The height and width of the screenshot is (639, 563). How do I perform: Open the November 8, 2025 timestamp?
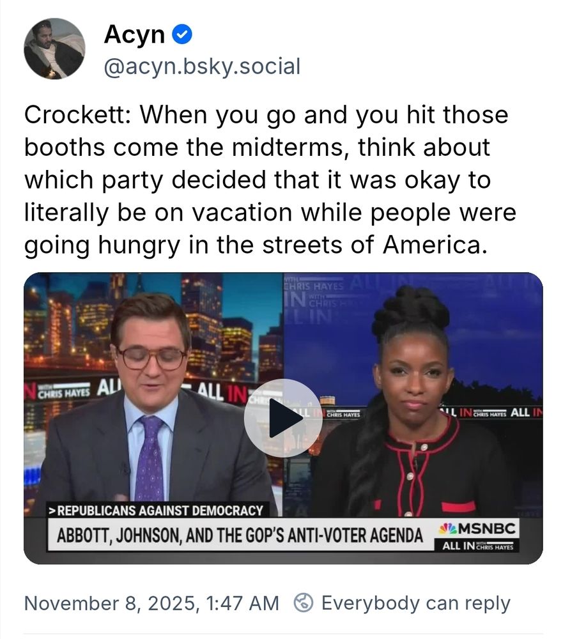coord(151,603)
